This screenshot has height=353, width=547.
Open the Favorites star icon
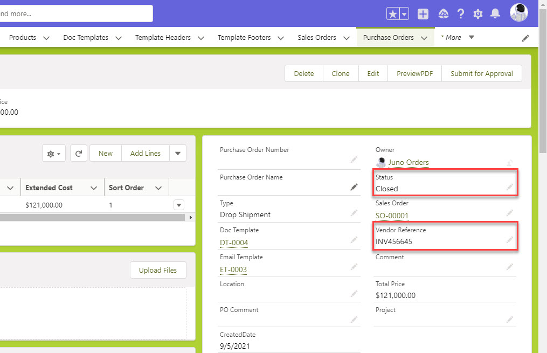point(393,14)
